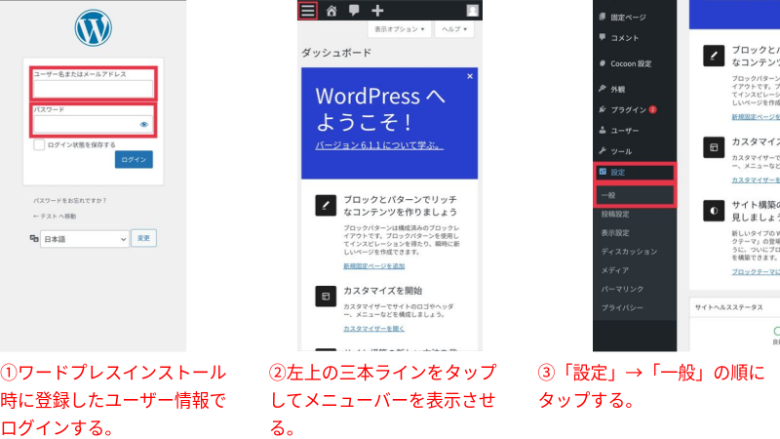780x439 pixels.
Task: Click the 固定ページ pages icon in sidebar
Action: click(603, 17)
